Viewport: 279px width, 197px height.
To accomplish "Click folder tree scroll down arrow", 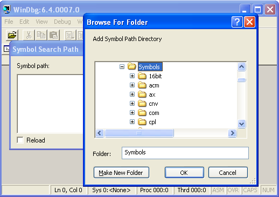I will (241, 124).
